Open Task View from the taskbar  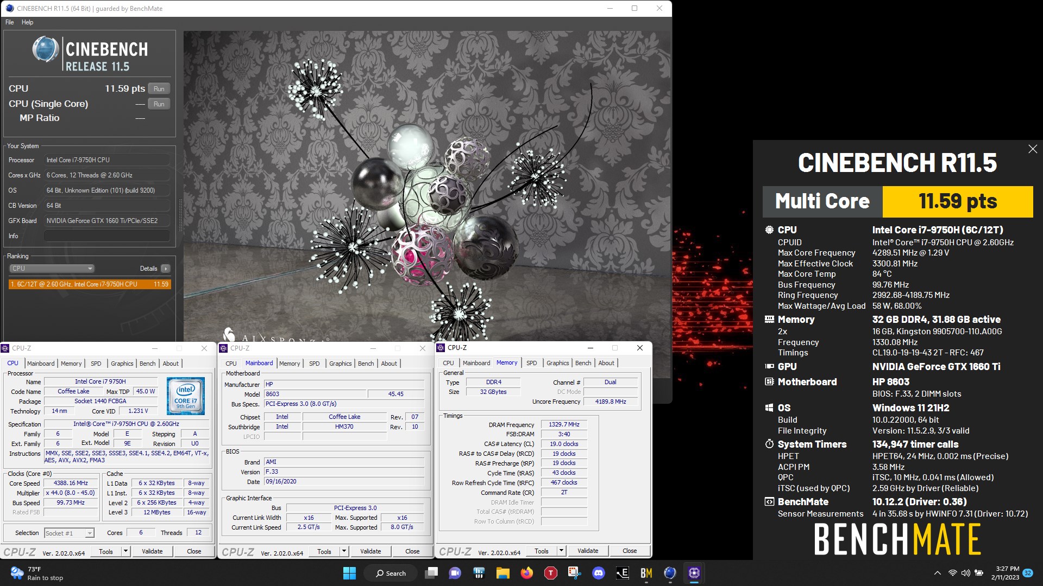point(432,573)
